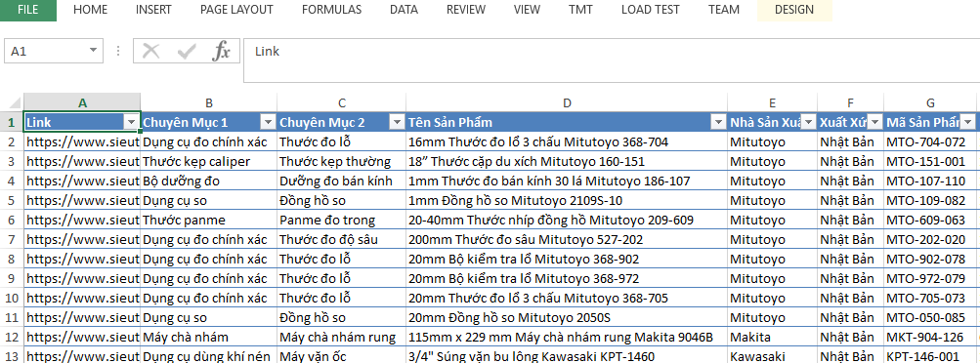Image resolution: width=980 pixels, height=363 pixels.
Task: Click cell 'MTO-704-072'
Action: [x=930, y=142]
